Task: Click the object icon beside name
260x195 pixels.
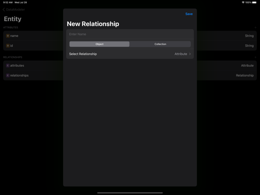Action: click(8, 36)
